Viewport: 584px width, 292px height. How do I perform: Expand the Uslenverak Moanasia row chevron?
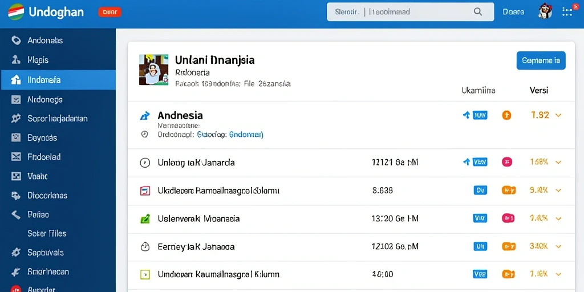558,218
